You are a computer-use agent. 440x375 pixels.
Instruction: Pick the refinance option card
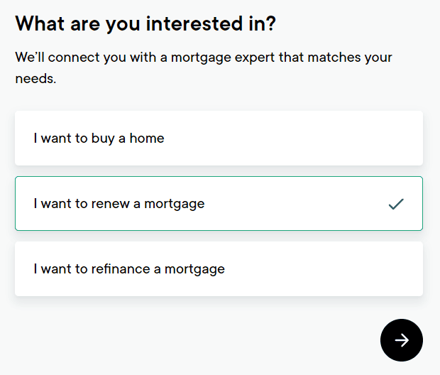219,269
